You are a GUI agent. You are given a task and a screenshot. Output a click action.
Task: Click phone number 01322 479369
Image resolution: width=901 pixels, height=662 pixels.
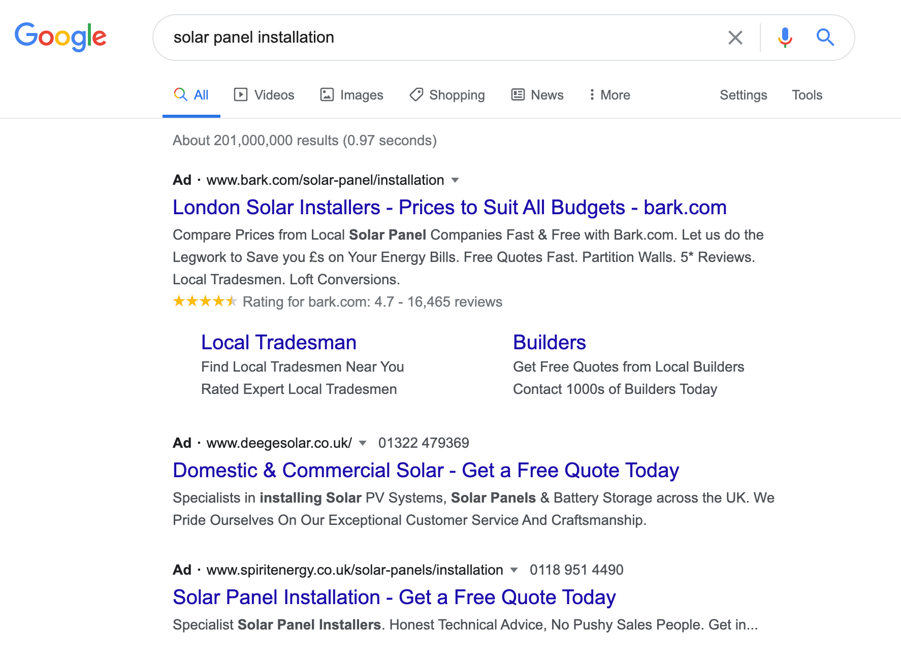pos(424,443)
